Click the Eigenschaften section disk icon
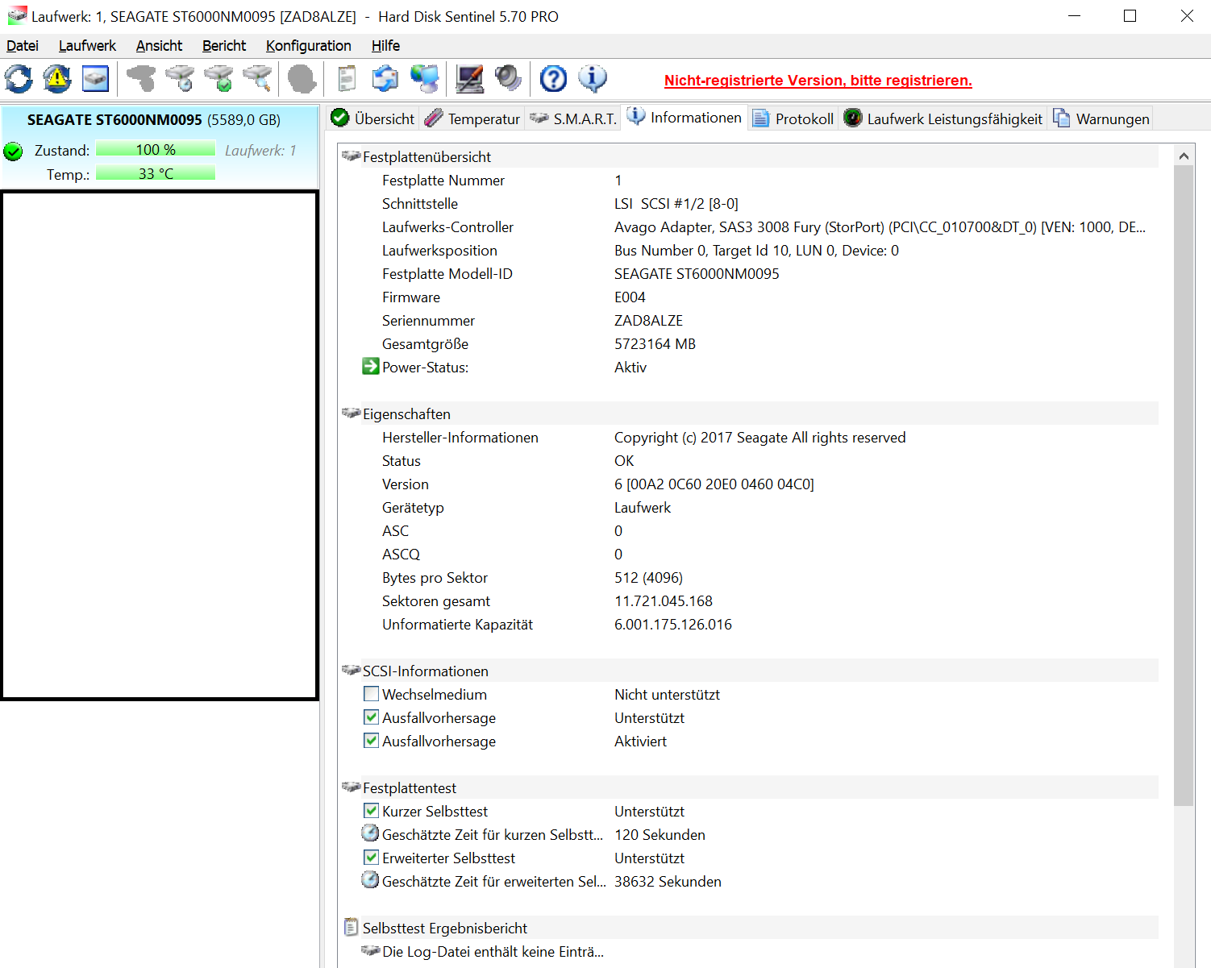Viewport: 1211px width, 968px height. pyautogui.click(x=351, y=413)
